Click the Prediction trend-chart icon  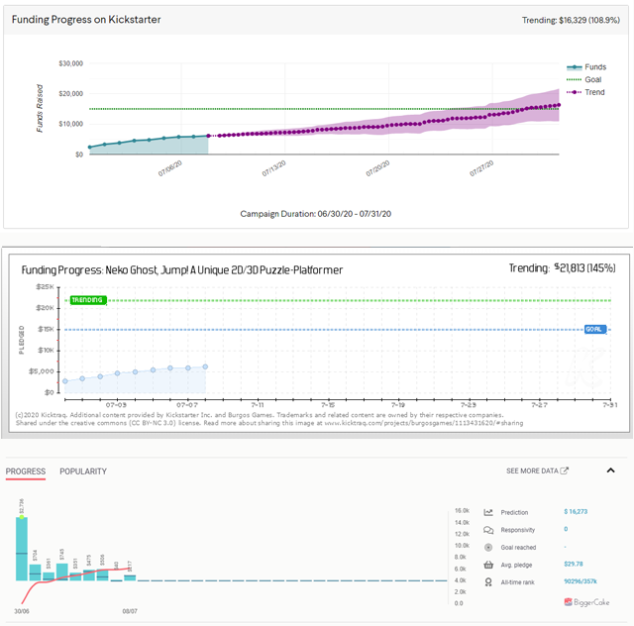tap(488, 512)
